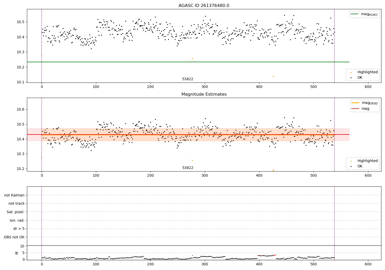Click the red dr points near 400
385x270 pixels.
(266, 255)
